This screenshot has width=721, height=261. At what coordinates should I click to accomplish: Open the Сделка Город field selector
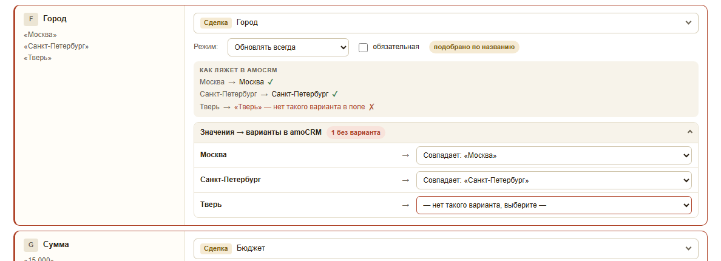[x=445, y=23]
